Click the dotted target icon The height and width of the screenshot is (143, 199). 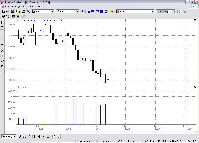(x=8, y=16)
